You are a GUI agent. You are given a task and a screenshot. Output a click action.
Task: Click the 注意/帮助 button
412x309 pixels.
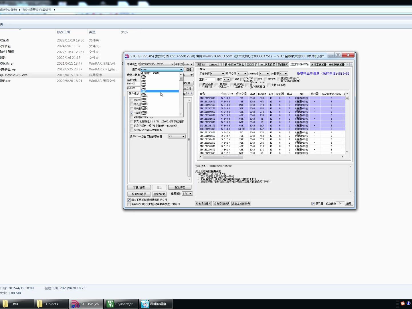[159, 194]
